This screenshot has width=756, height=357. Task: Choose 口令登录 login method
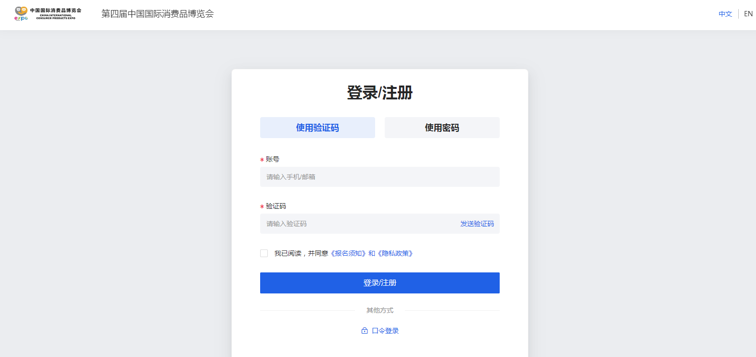[385, 331]
